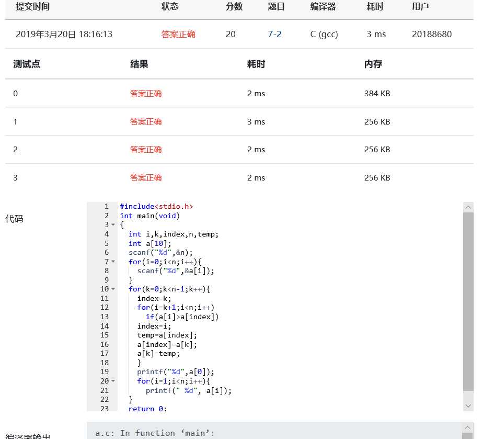482x439 pixels.
Task: Click the 题目 column header
Action: pos(276,6)
